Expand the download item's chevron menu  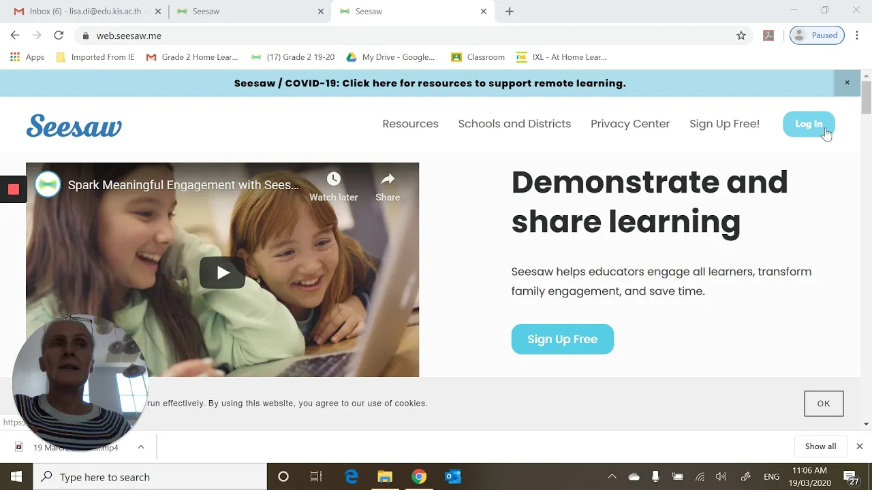141,447
